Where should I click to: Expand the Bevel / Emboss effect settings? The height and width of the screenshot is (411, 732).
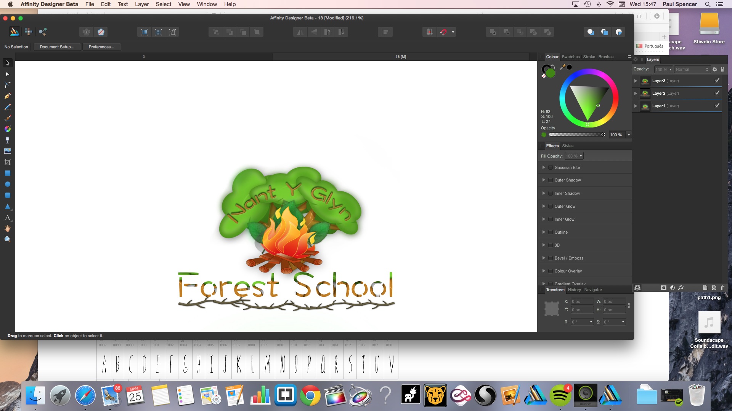pyautogui.click(x=544, y=258)
